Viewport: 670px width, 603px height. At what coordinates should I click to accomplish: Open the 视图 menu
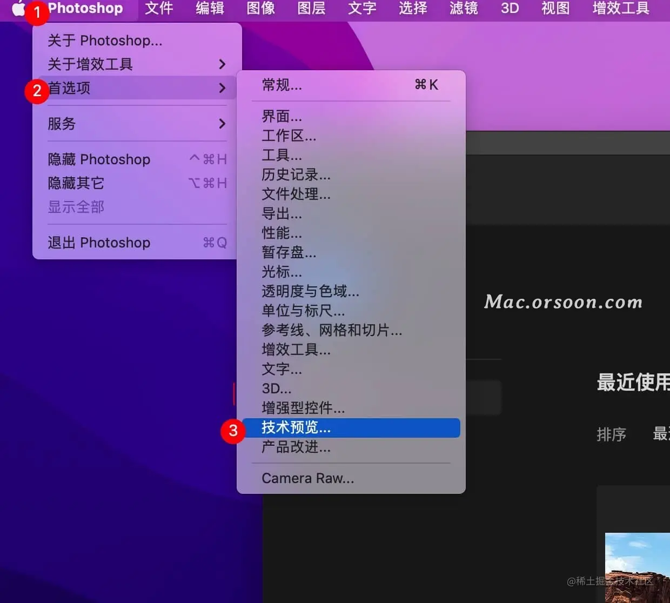point(555,9)
